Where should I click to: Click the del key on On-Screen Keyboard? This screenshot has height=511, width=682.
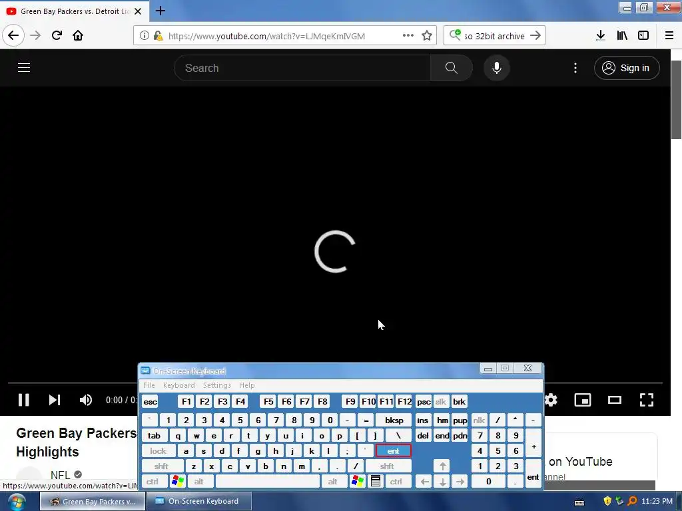pos(423,436)
